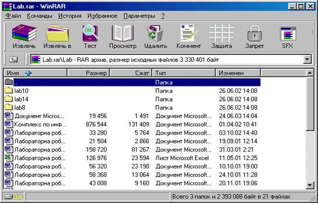
Task: Sort by the Сжат column header
Action: click(131, 73)
